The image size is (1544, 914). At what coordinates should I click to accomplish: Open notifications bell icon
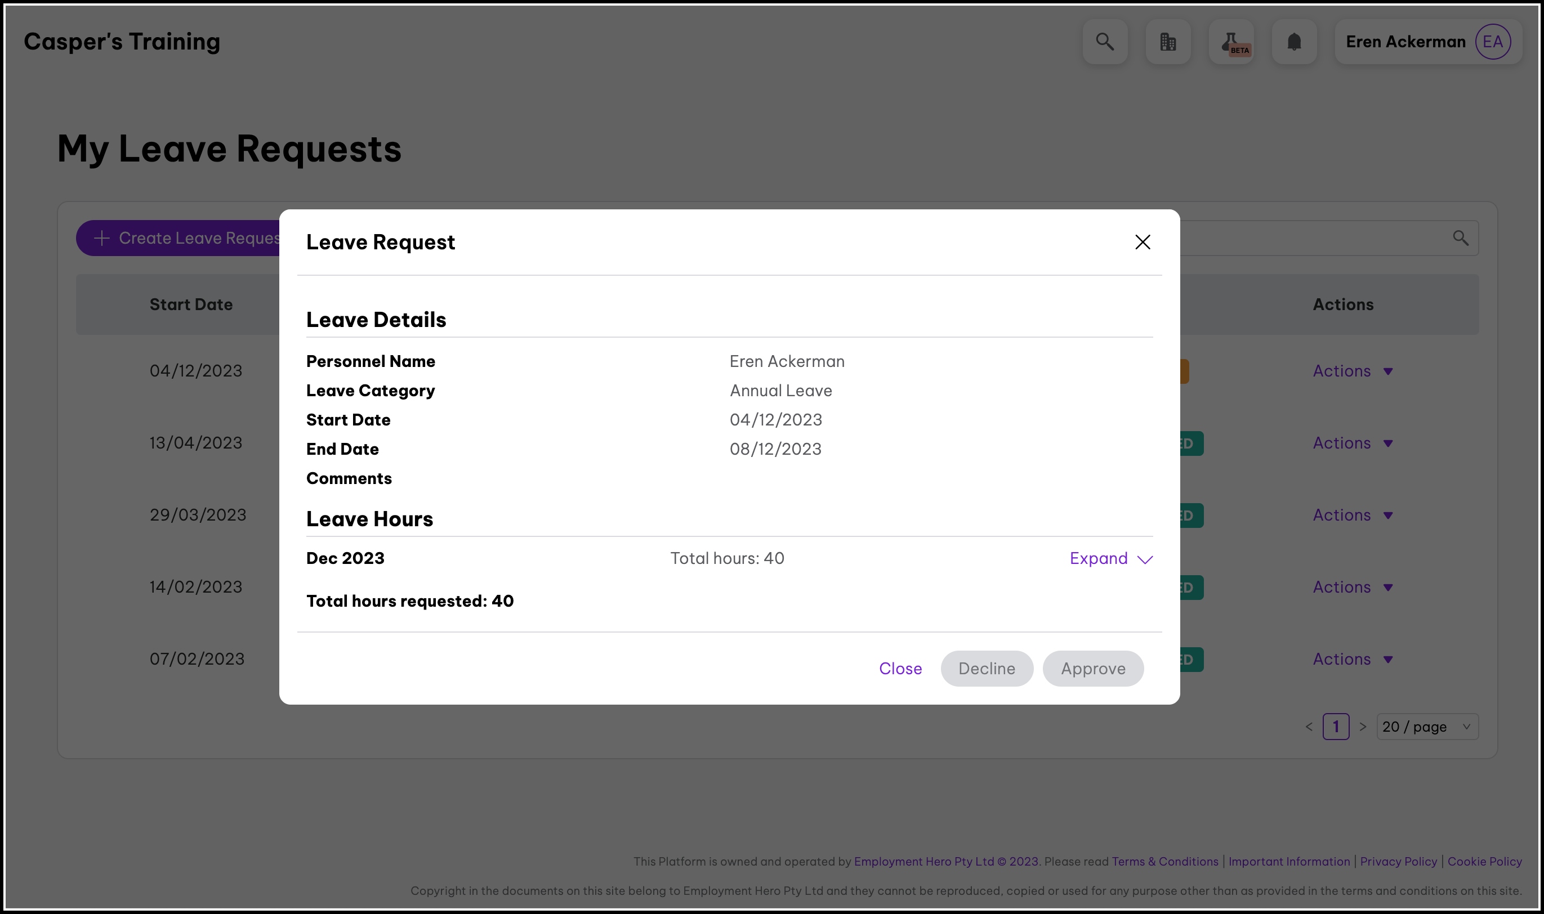point(1294,42)
